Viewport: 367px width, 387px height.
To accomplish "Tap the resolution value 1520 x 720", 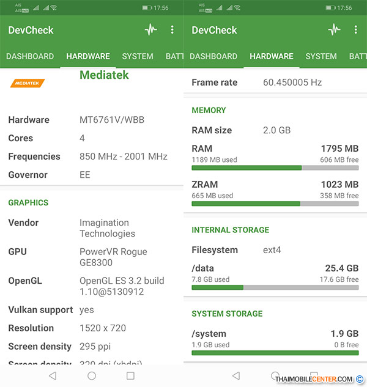I will point(103,328).
